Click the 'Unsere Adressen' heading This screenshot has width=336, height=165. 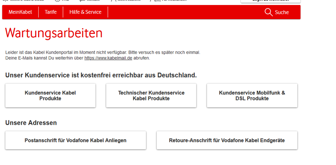point(31,123)
